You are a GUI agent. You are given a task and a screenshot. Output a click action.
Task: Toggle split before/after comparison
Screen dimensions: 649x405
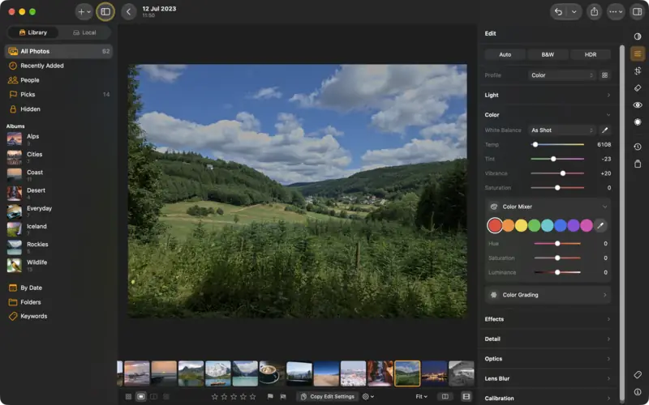point(445,397)
